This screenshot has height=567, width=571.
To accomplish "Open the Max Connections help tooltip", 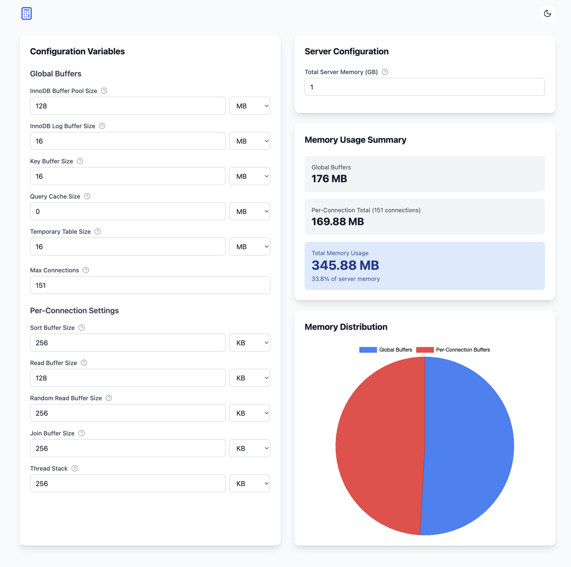I will [85, 270].
